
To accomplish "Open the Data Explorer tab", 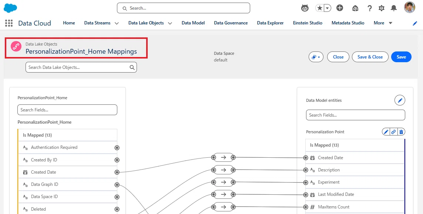I will 270,23.
